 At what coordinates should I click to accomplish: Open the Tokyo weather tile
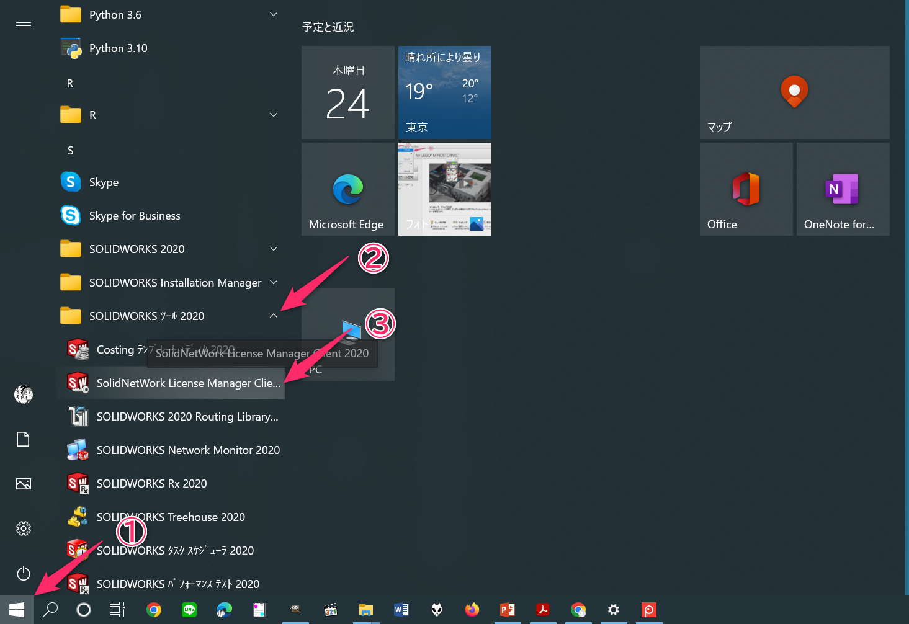445,92
